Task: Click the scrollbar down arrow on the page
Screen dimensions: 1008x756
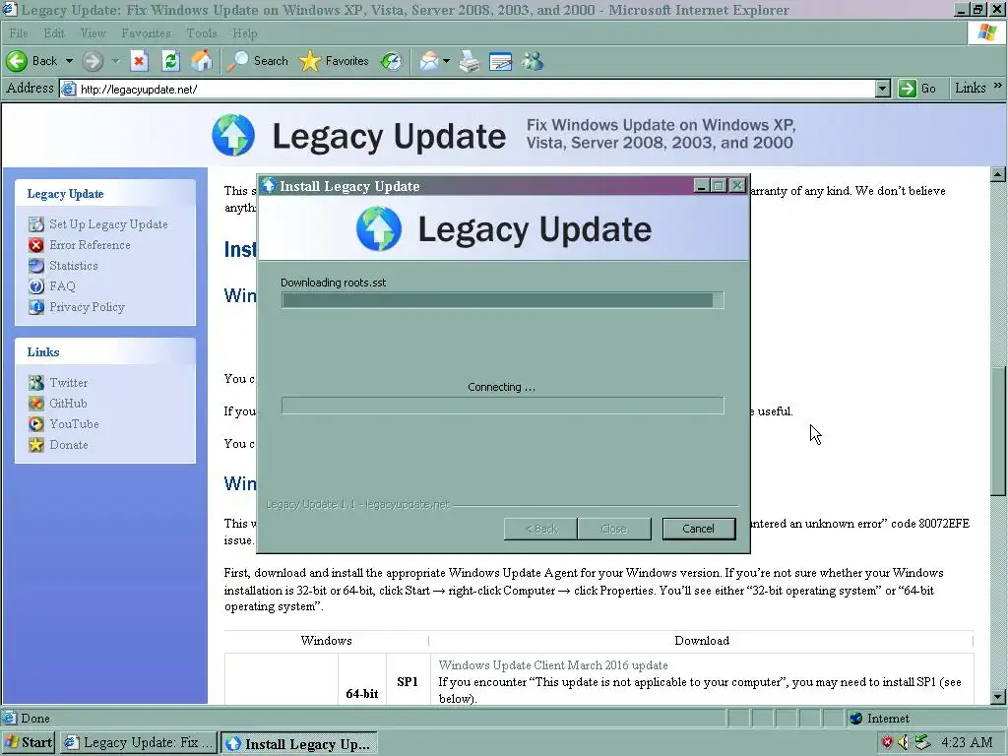Action: (x=998, y=696)
